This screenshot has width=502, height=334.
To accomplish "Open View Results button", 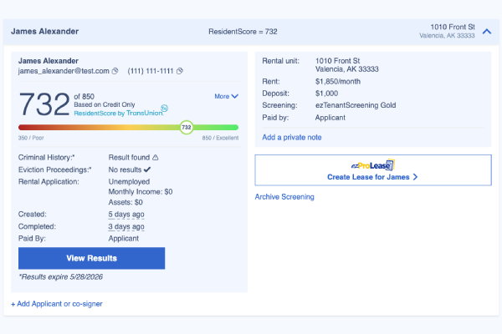I will tap(91, 258).
